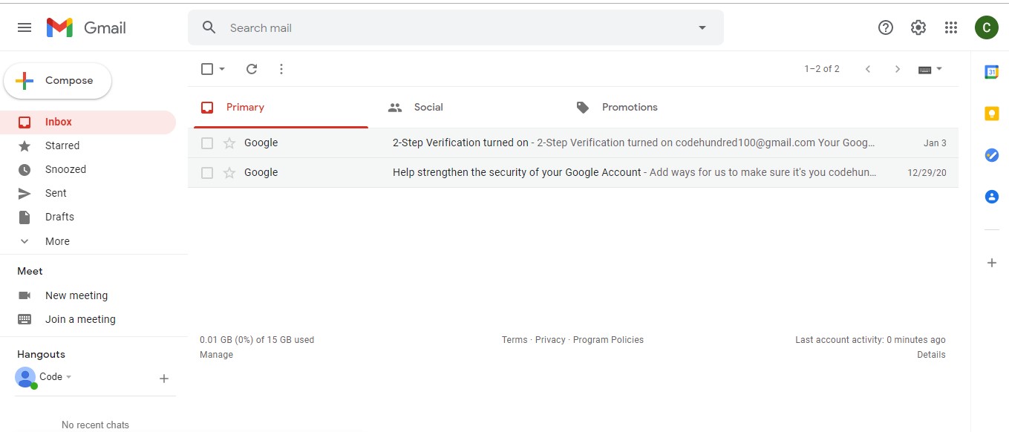Star the 2-Step Verification email
Viewport: 1009px width, 432px height.
[x=229, y=143]
